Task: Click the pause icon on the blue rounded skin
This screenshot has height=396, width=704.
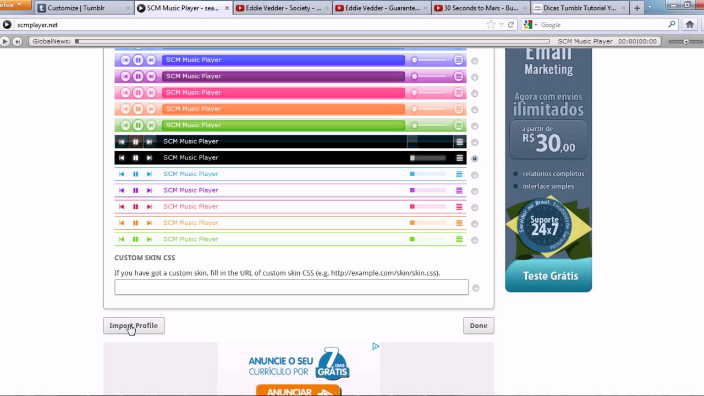Action: pyautogui.click(x=138, y=60)
